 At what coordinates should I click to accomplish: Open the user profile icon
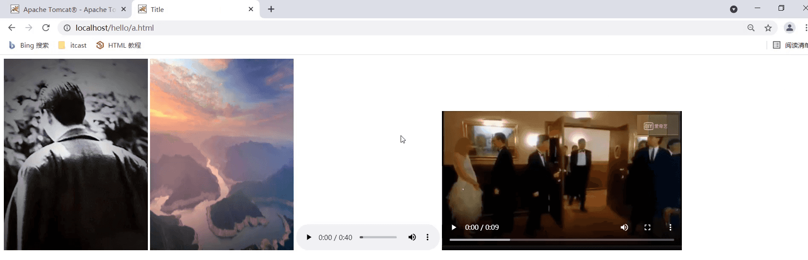tap(789, 28)
